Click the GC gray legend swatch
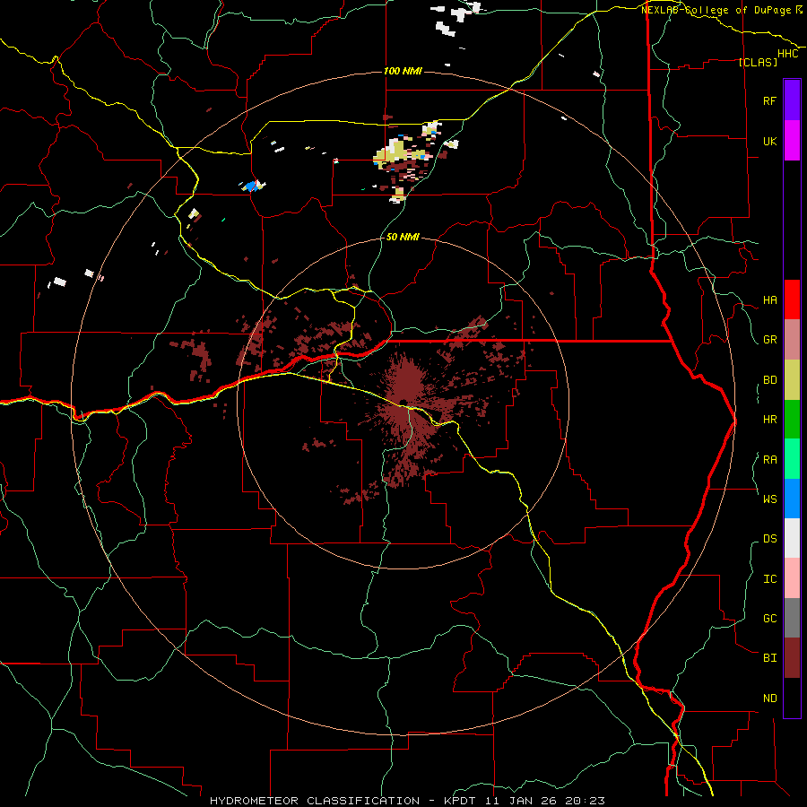This screenshot has height=807, width=807. 792,618
